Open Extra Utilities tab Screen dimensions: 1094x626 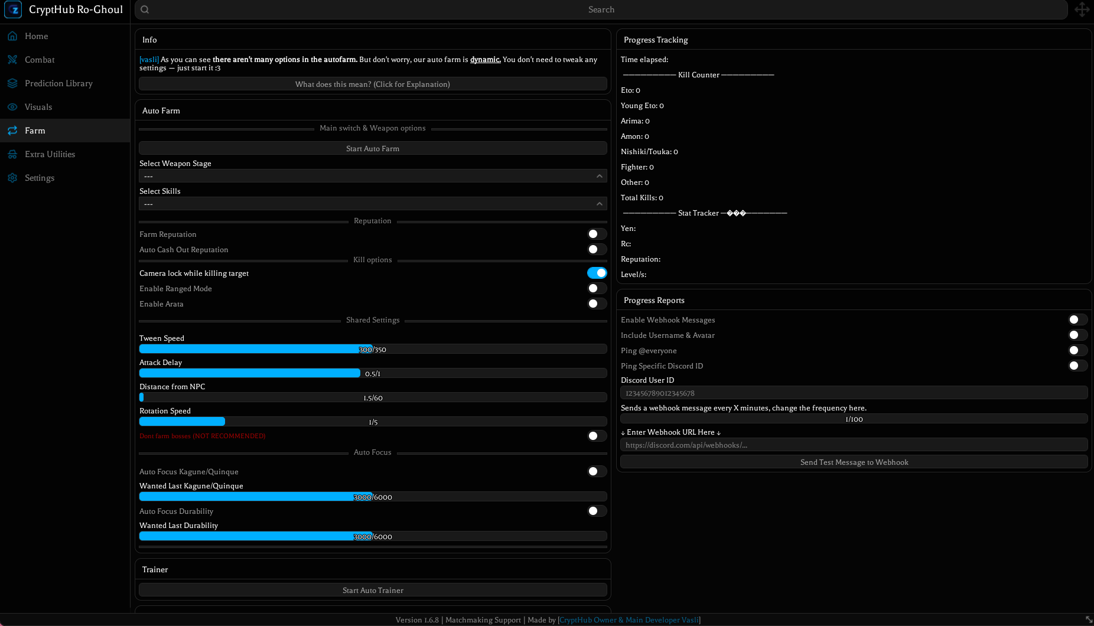[x=65, y=154]
